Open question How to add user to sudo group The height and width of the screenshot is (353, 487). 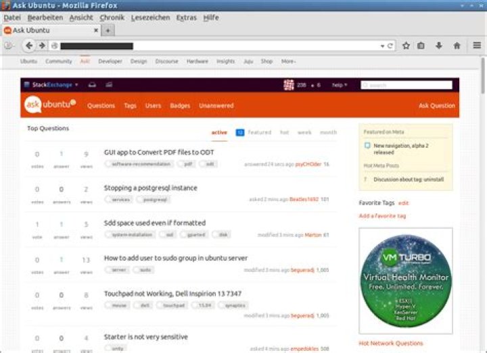coord(176,258)
